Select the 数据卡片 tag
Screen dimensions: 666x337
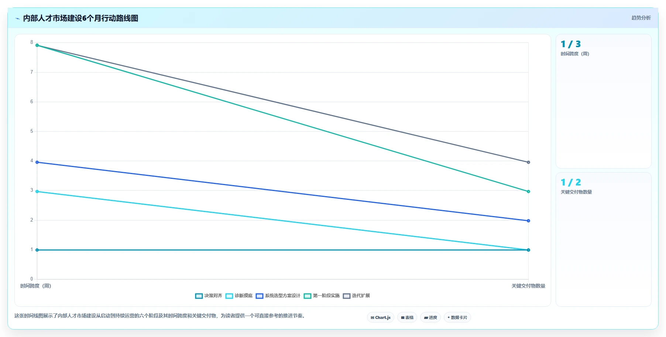coord(457,317)
